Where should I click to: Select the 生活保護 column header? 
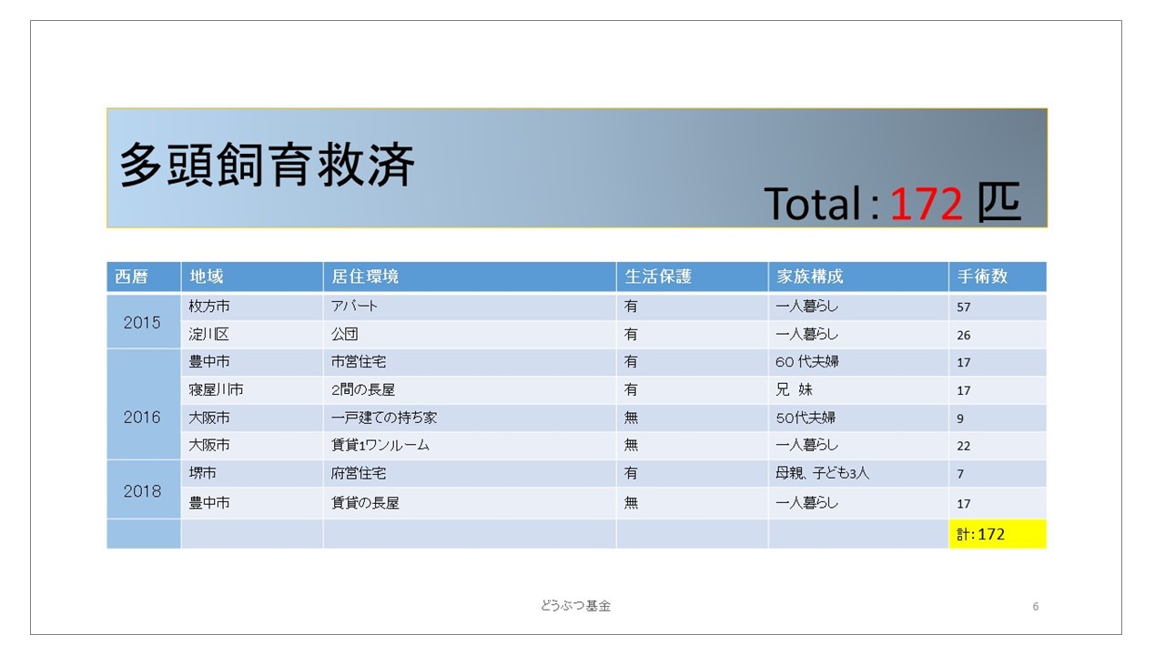tap(658, 277)
